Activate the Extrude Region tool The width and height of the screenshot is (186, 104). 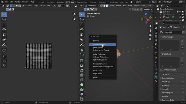click(82, 60)
